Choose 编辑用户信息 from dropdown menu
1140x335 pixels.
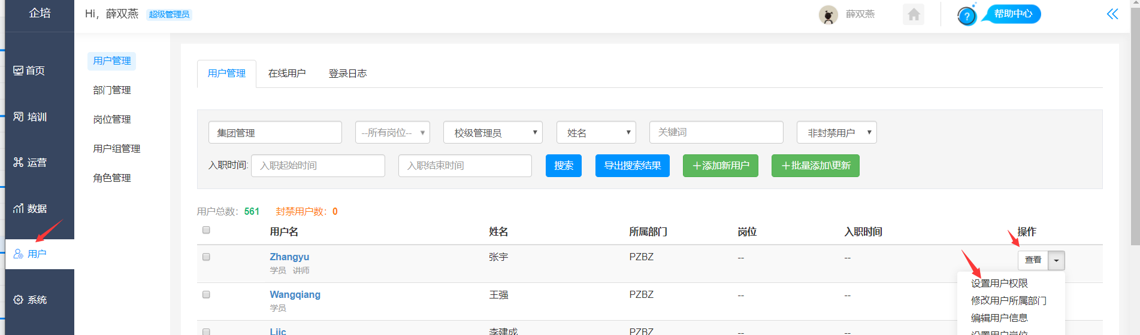tap(999, 318)
